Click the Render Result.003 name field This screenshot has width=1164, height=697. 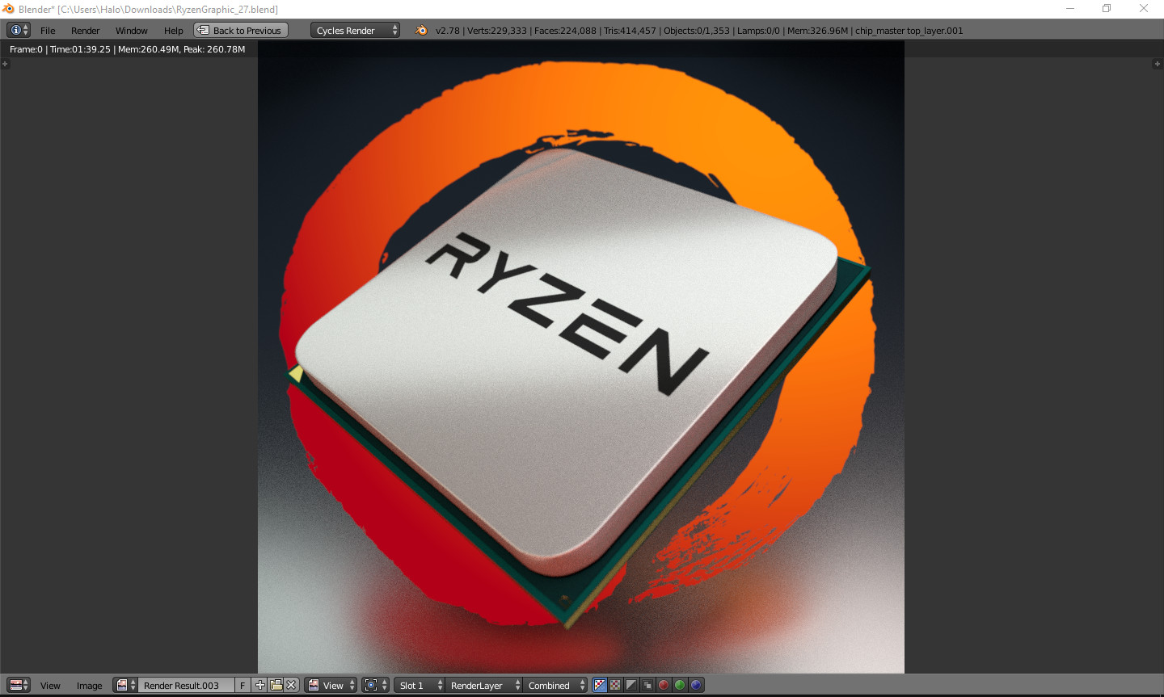186,685
